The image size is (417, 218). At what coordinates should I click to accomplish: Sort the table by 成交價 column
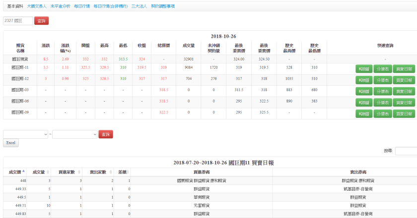(14, 172)
